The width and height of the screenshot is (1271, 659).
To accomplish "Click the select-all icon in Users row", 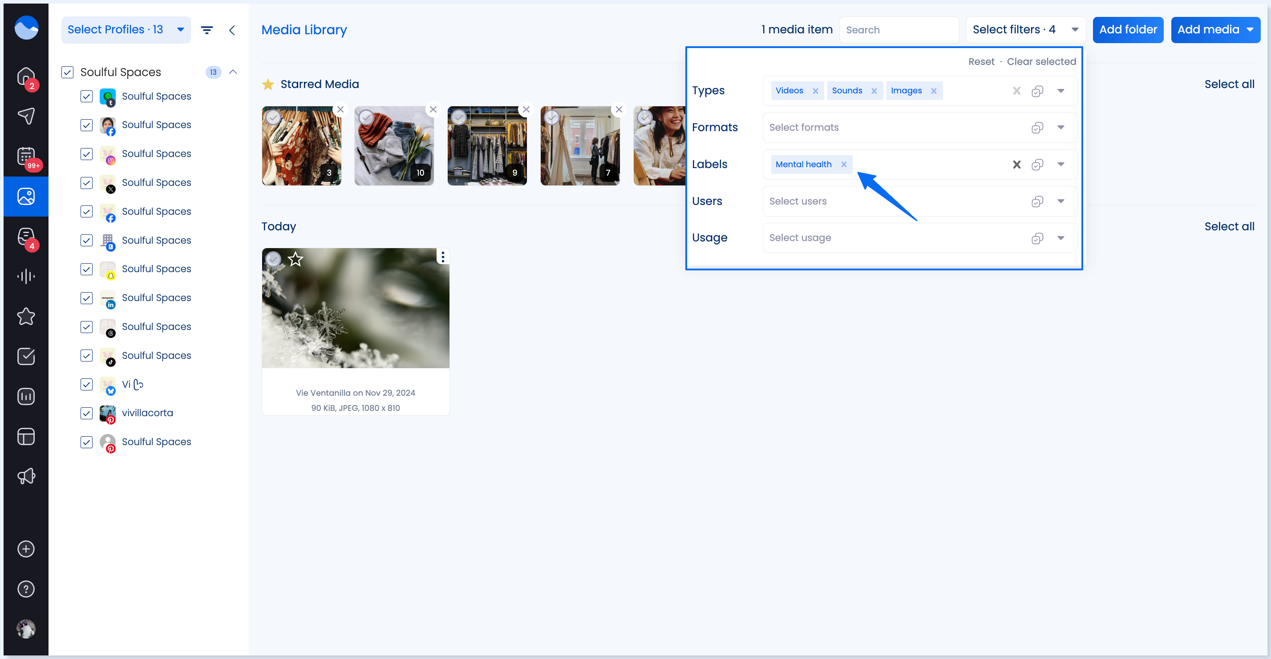I will (1037, 201).
